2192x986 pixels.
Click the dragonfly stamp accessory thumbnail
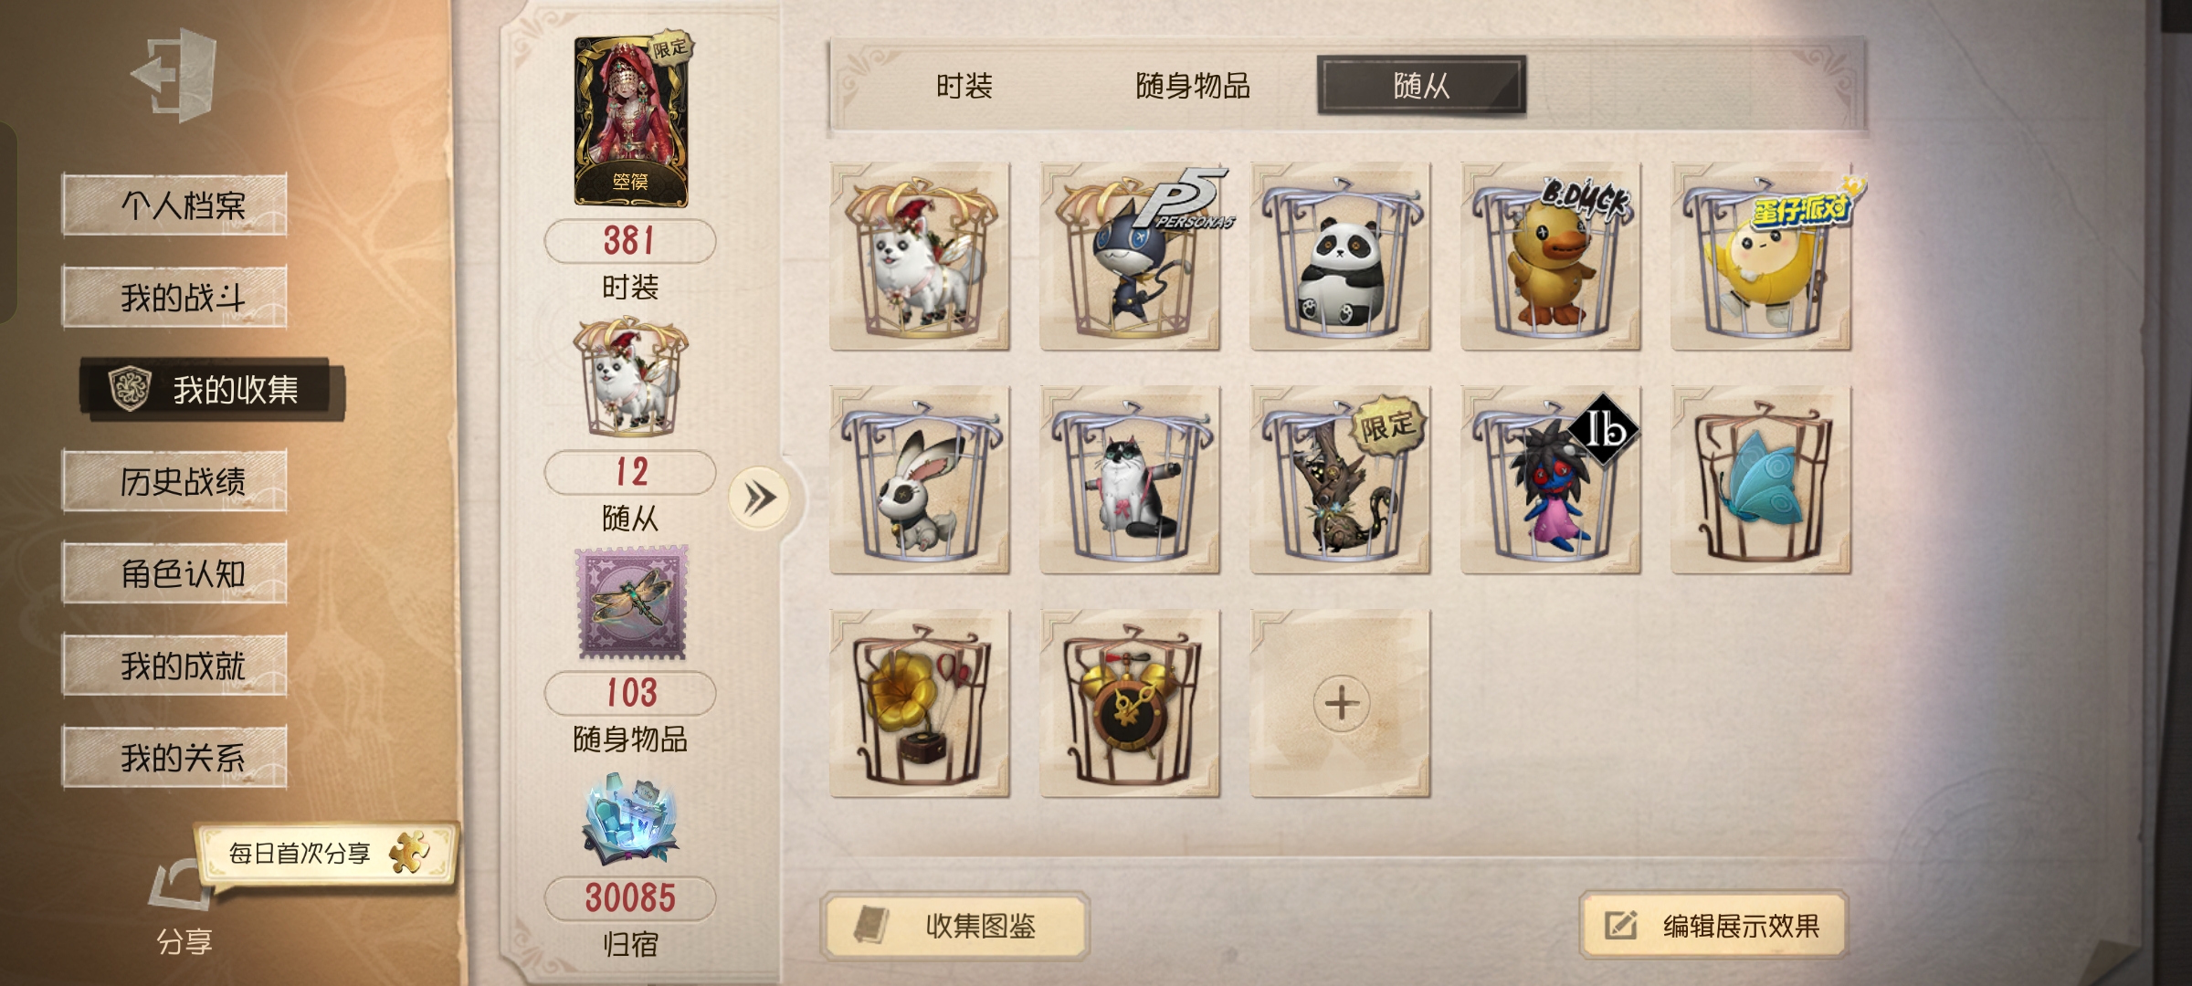(x=631, y=603)
